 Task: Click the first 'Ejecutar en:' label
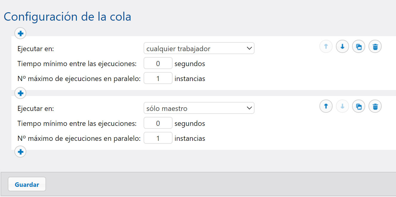point(36,49)
